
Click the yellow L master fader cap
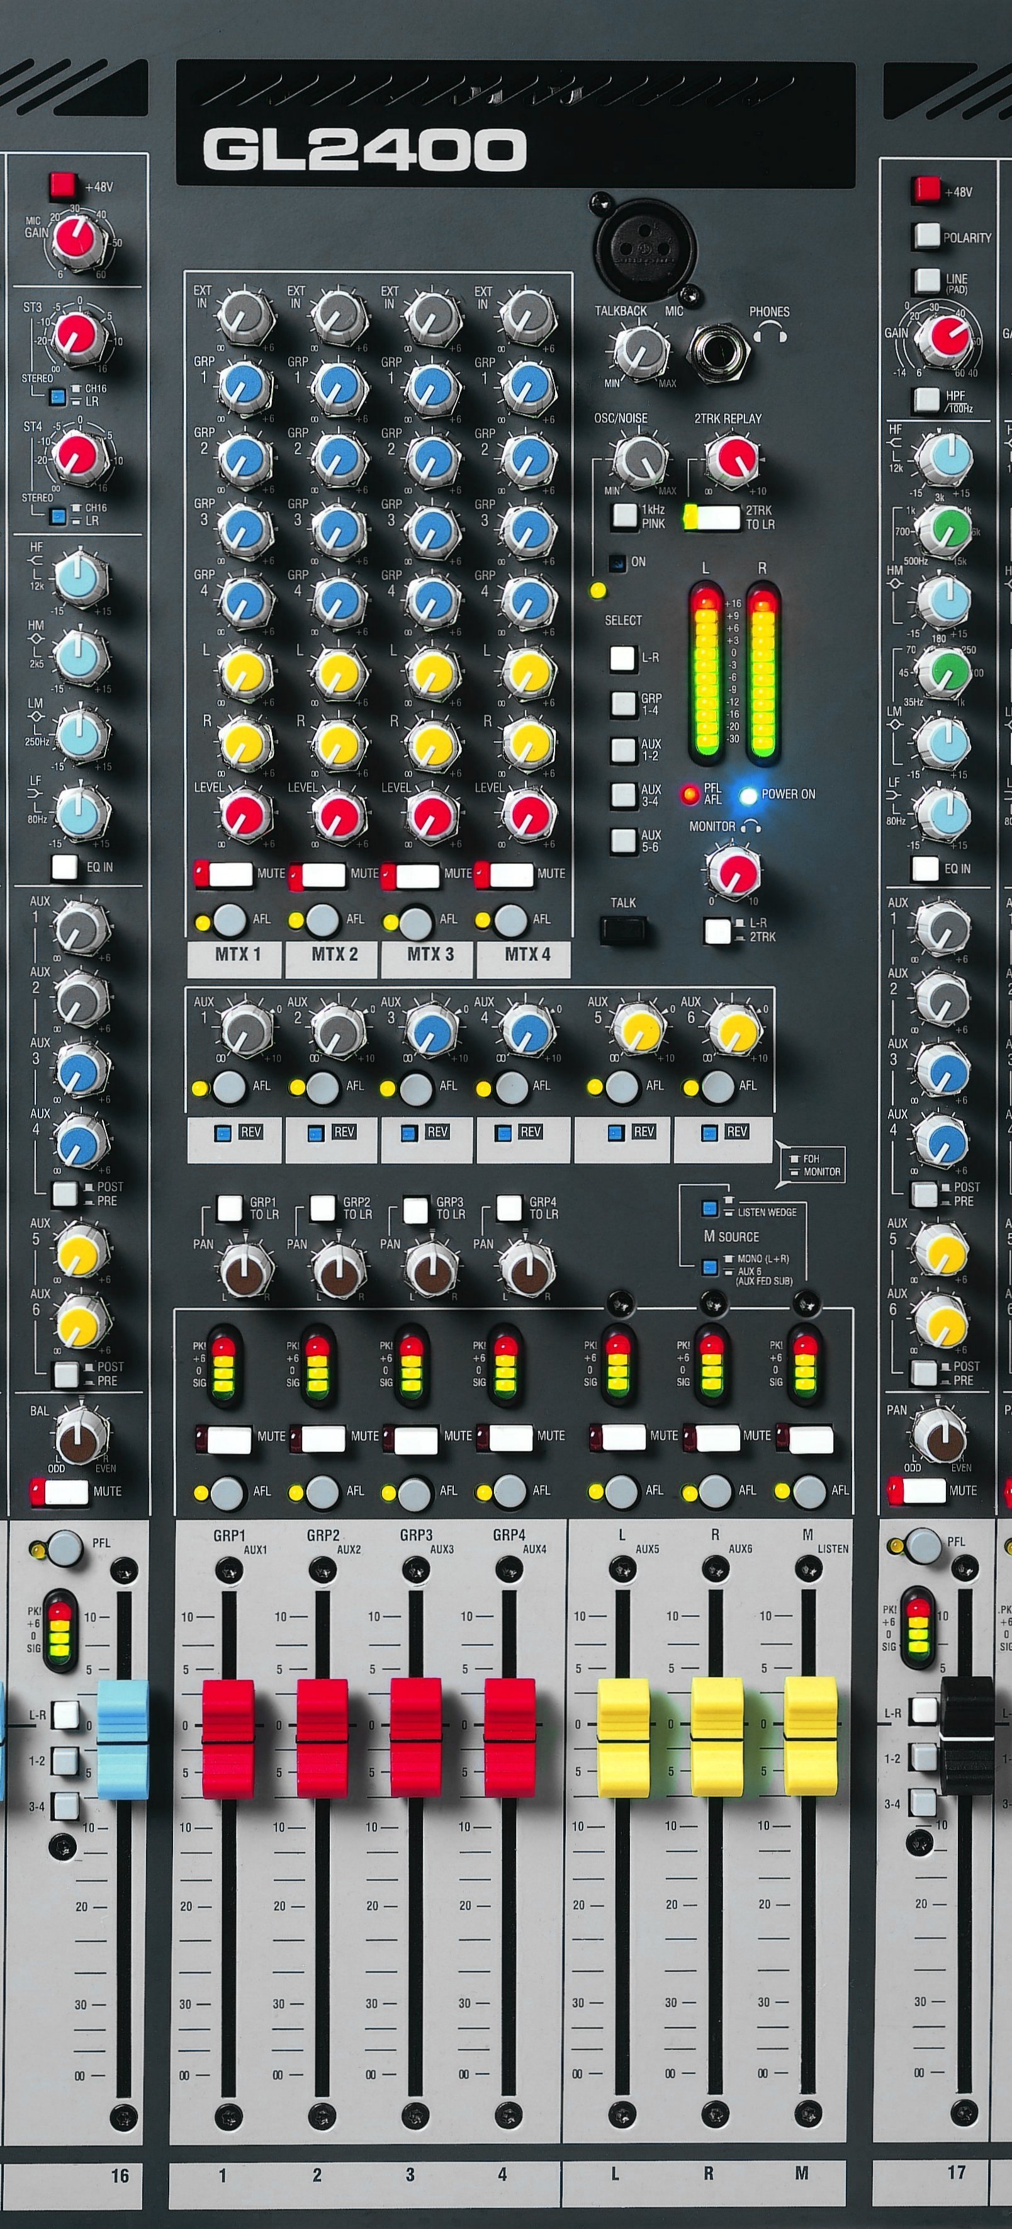pos(624,1737)
